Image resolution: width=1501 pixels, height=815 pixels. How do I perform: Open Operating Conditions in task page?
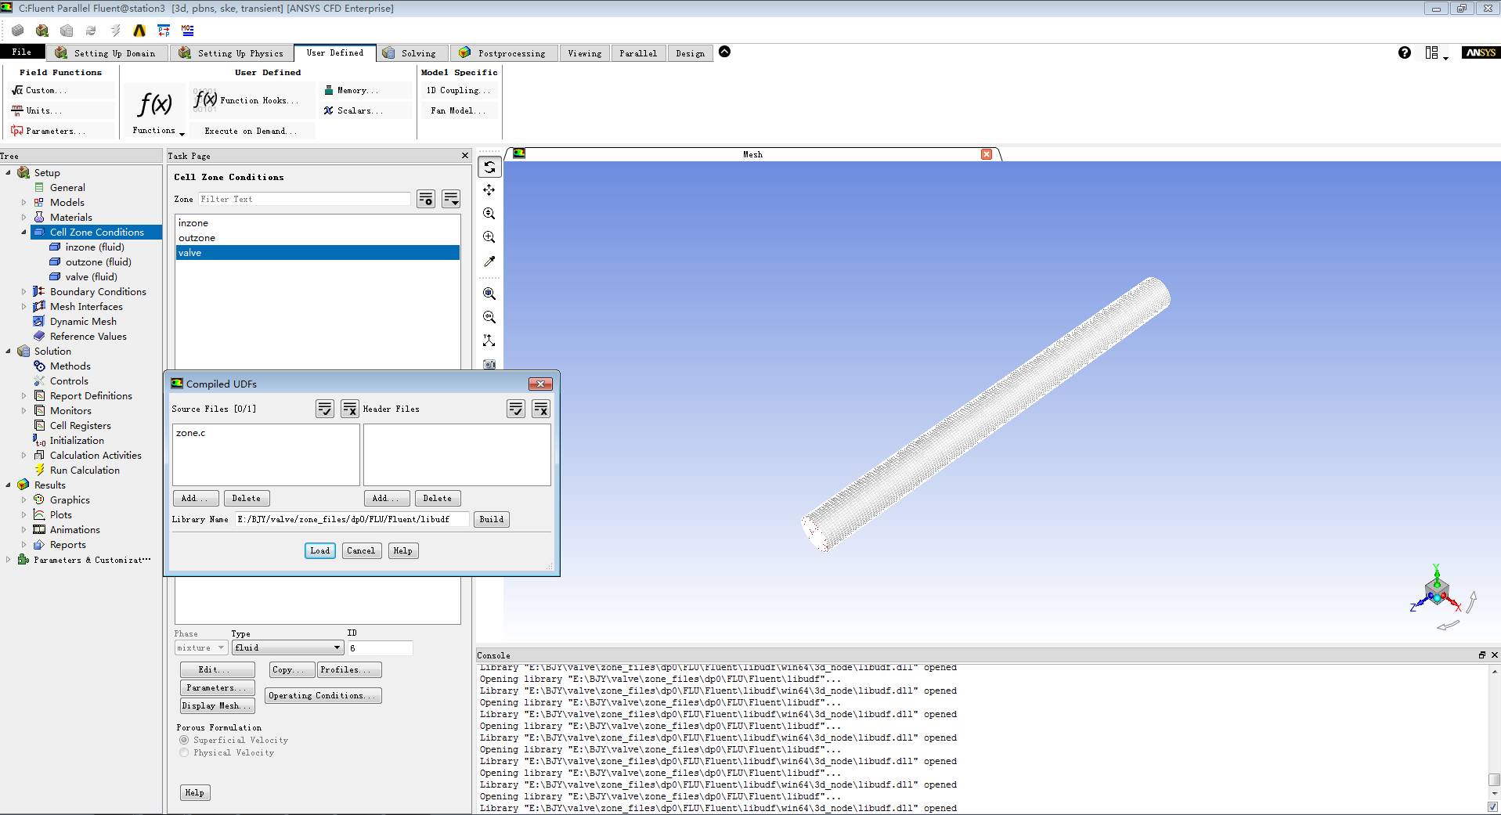pos(323,695)
